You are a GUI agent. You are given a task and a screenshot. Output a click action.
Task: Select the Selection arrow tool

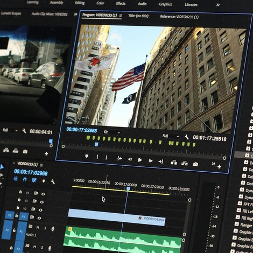point(2,167)
